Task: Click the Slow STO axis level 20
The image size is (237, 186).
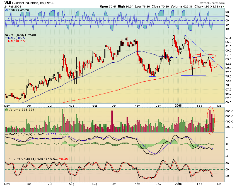Action: click(227, 176)
